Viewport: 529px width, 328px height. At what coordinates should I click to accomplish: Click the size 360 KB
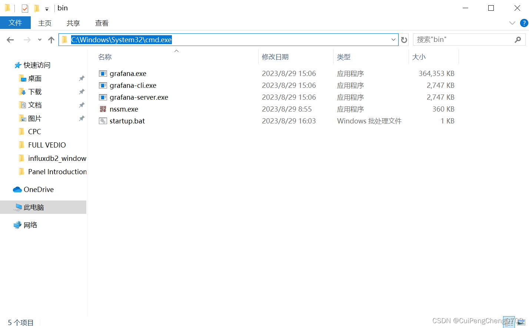click(443, 109)
